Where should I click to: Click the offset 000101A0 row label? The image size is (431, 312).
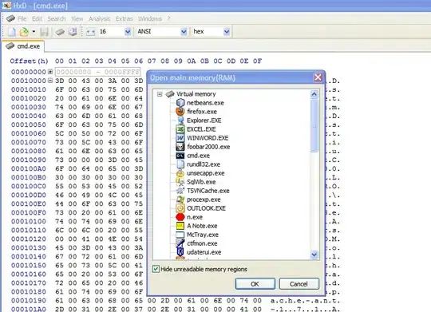[29, 309]
